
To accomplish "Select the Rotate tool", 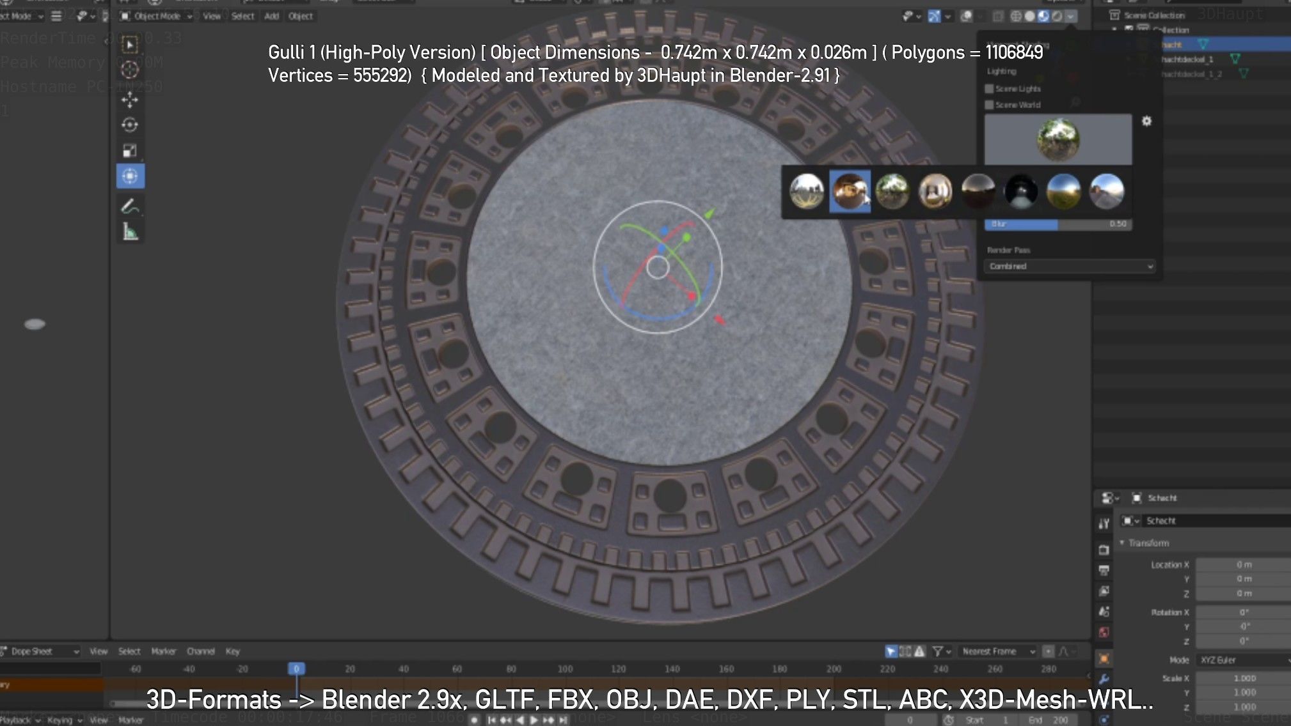I will click(130, 125).
